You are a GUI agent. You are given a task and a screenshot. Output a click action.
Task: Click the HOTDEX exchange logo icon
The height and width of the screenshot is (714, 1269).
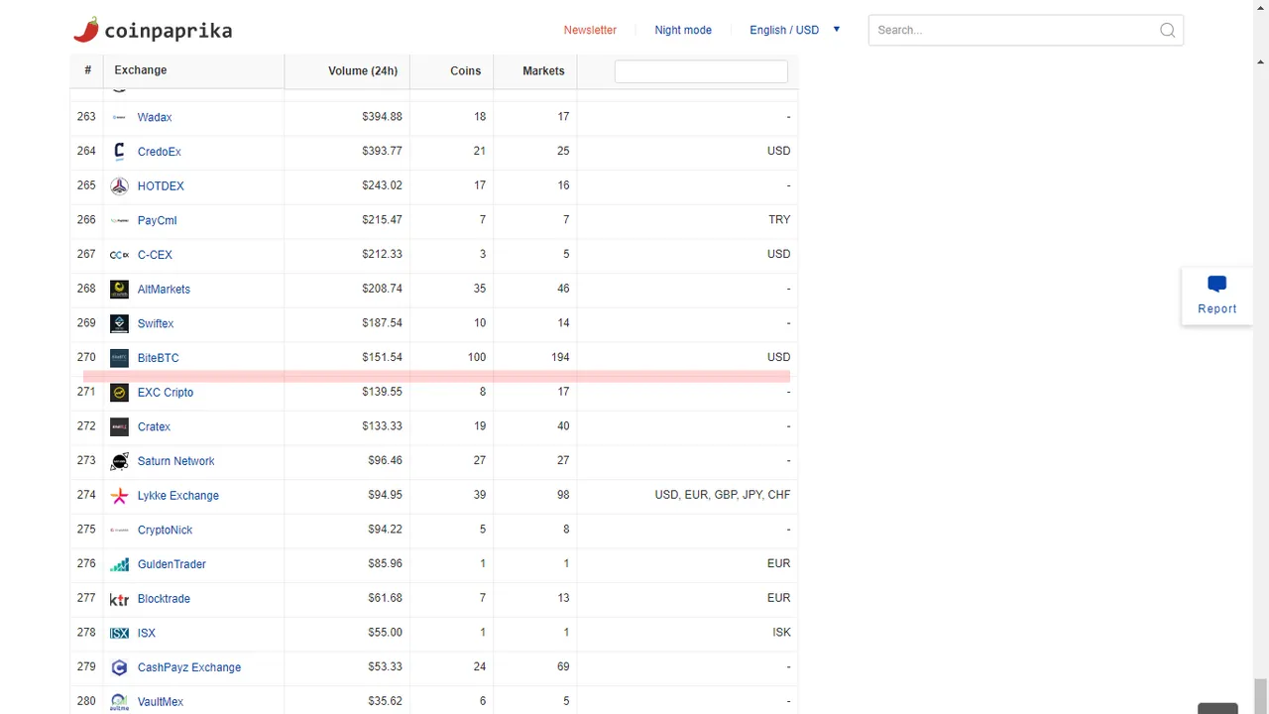coord(119,186)
